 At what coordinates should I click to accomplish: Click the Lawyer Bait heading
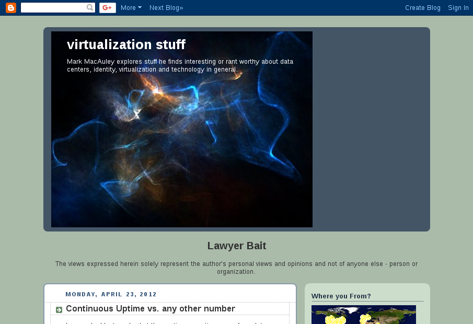(x=237, y=246)
